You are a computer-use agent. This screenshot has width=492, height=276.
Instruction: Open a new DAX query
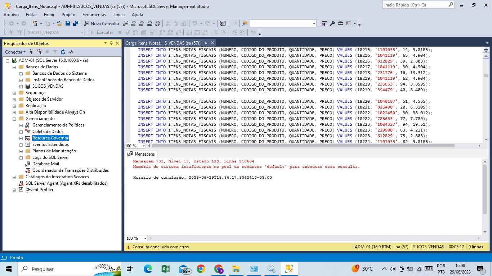pos(157,23)
